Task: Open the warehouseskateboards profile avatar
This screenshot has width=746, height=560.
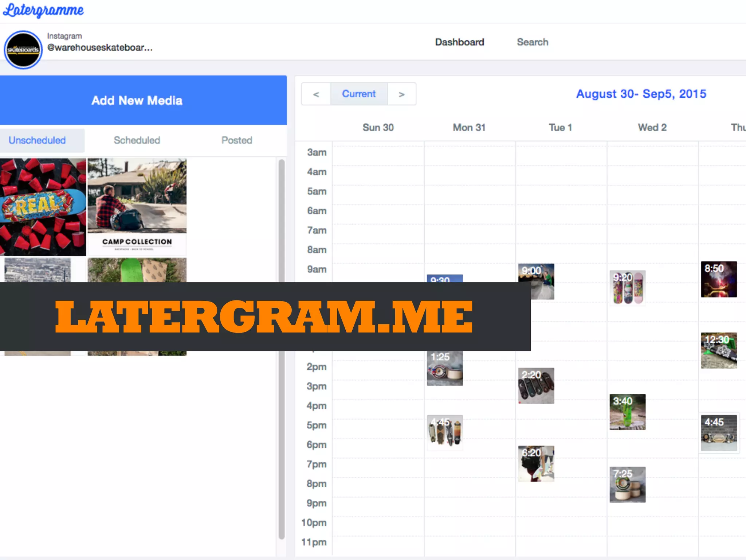Action: 23,50
